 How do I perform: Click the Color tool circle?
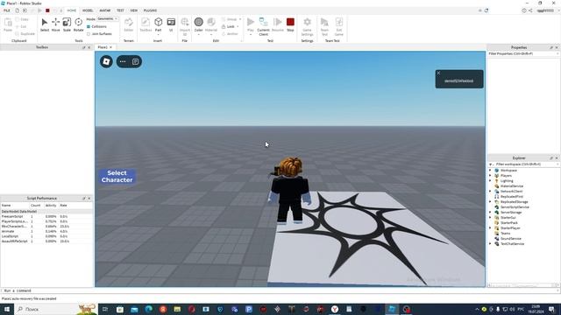199,22
